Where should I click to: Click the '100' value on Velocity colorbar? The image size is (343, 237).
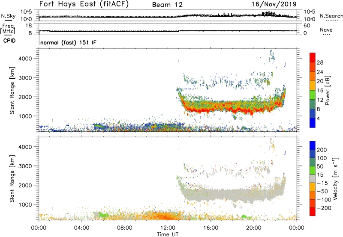322,158
